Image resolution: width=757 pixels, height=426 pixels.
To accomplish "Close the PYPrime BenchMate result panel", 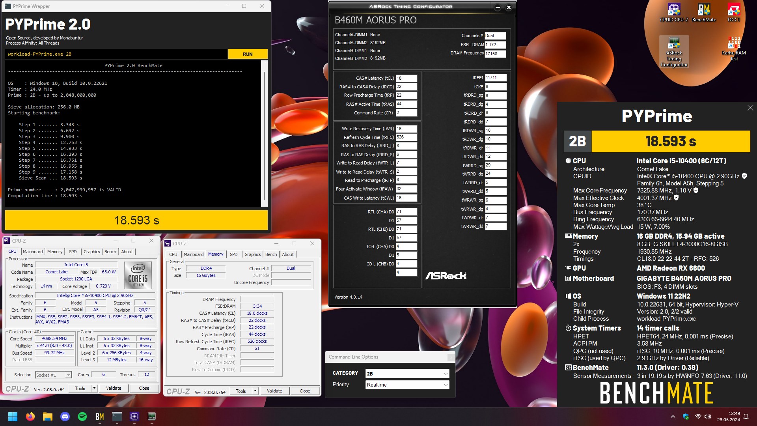I will point(750,108).
